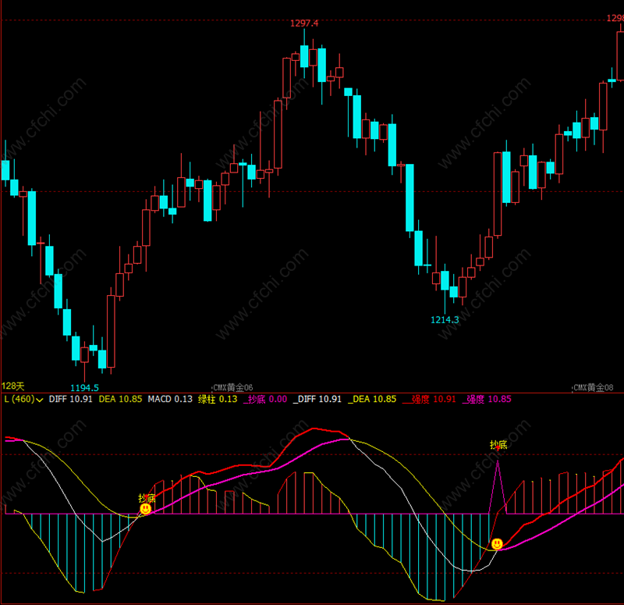Select the 1297.4 high price label
Image resolution: width=624 pixels, height=605 pixels.
pyautogui.click(x=304, y=23)
